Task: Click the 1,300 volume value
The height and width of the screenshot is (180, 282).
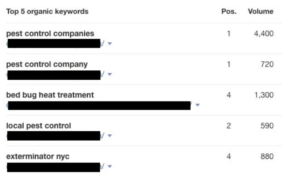Action: [x=264, y=95]
